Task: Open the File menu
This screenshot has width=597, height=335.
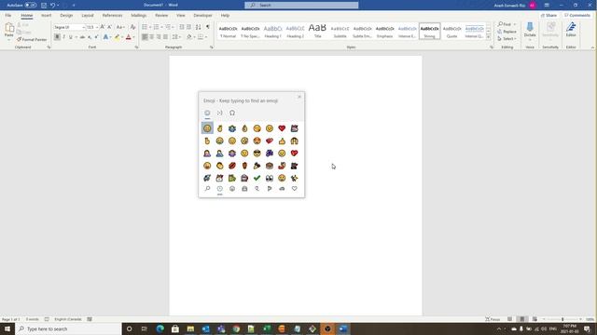Action: (8, 16)
